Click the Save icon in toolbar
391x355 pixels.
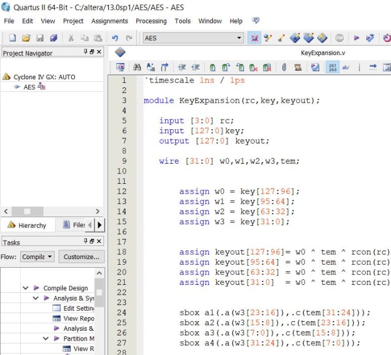click(40, 38)
